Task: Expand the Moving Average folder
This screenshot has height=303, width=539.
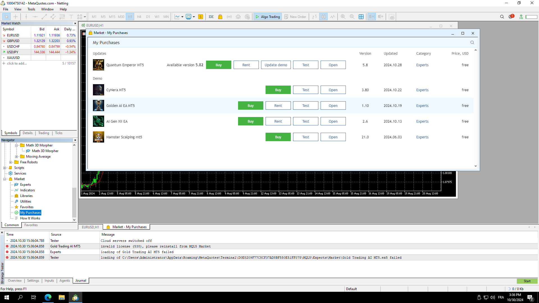Action: (16, 157)
